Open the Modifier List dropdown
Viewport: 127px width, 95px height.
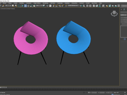tap(124, 15)
